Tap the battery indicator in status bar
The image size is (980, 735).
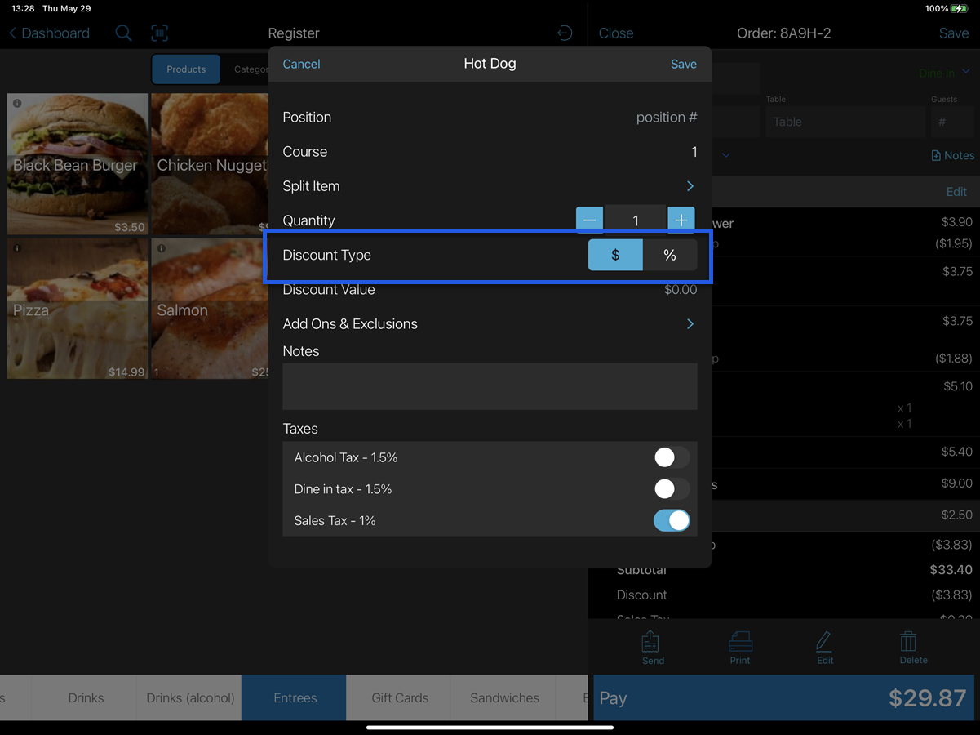click(x=960, y=8)
